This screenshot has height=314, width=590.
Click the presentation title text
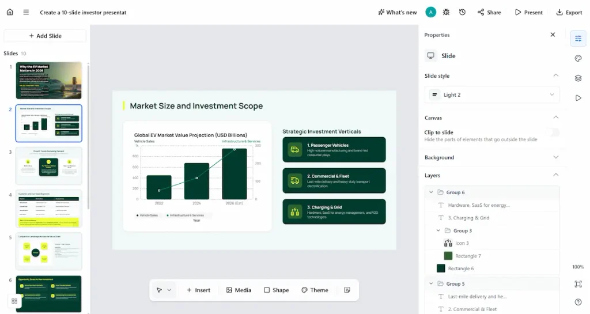[83, 13]
